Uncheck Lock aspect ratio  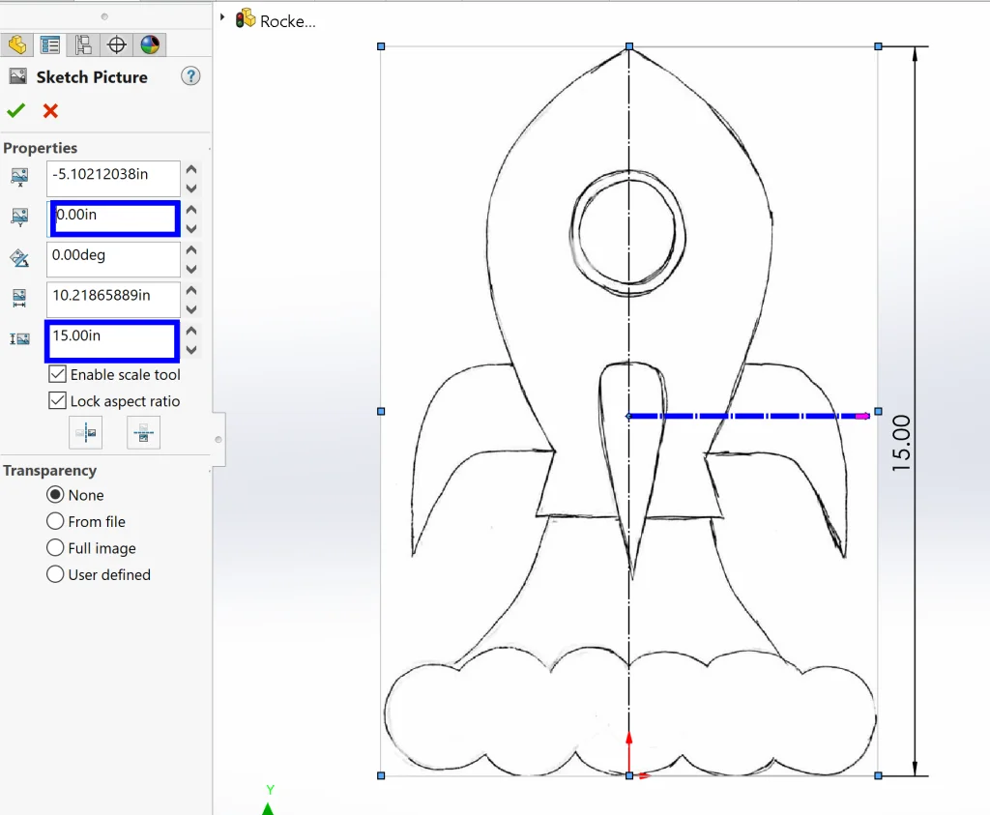click(x=57, y=400)
